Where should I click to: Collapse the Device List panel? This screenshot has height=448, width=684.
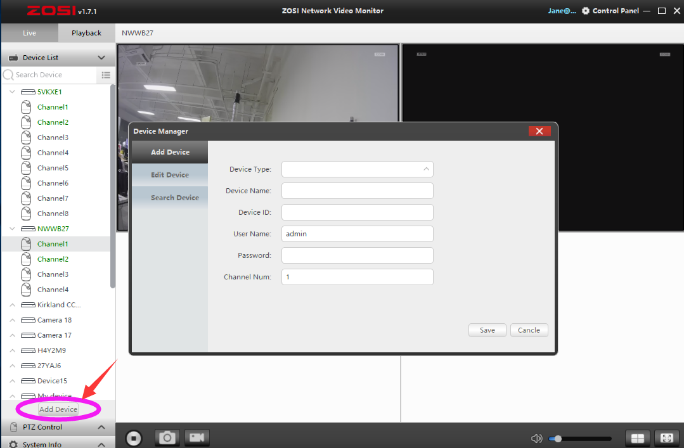coord(101,58)
